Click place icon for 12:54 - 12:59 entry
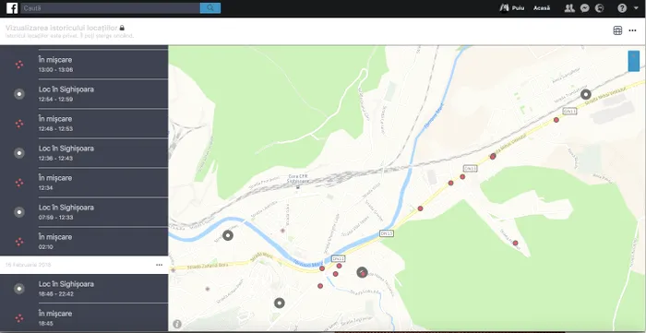646x333 pixels. click(x=19, y=94)
